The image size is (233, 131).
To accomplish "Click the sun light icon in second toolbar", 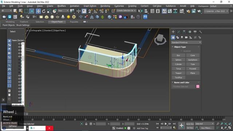I will pos(68,17).
